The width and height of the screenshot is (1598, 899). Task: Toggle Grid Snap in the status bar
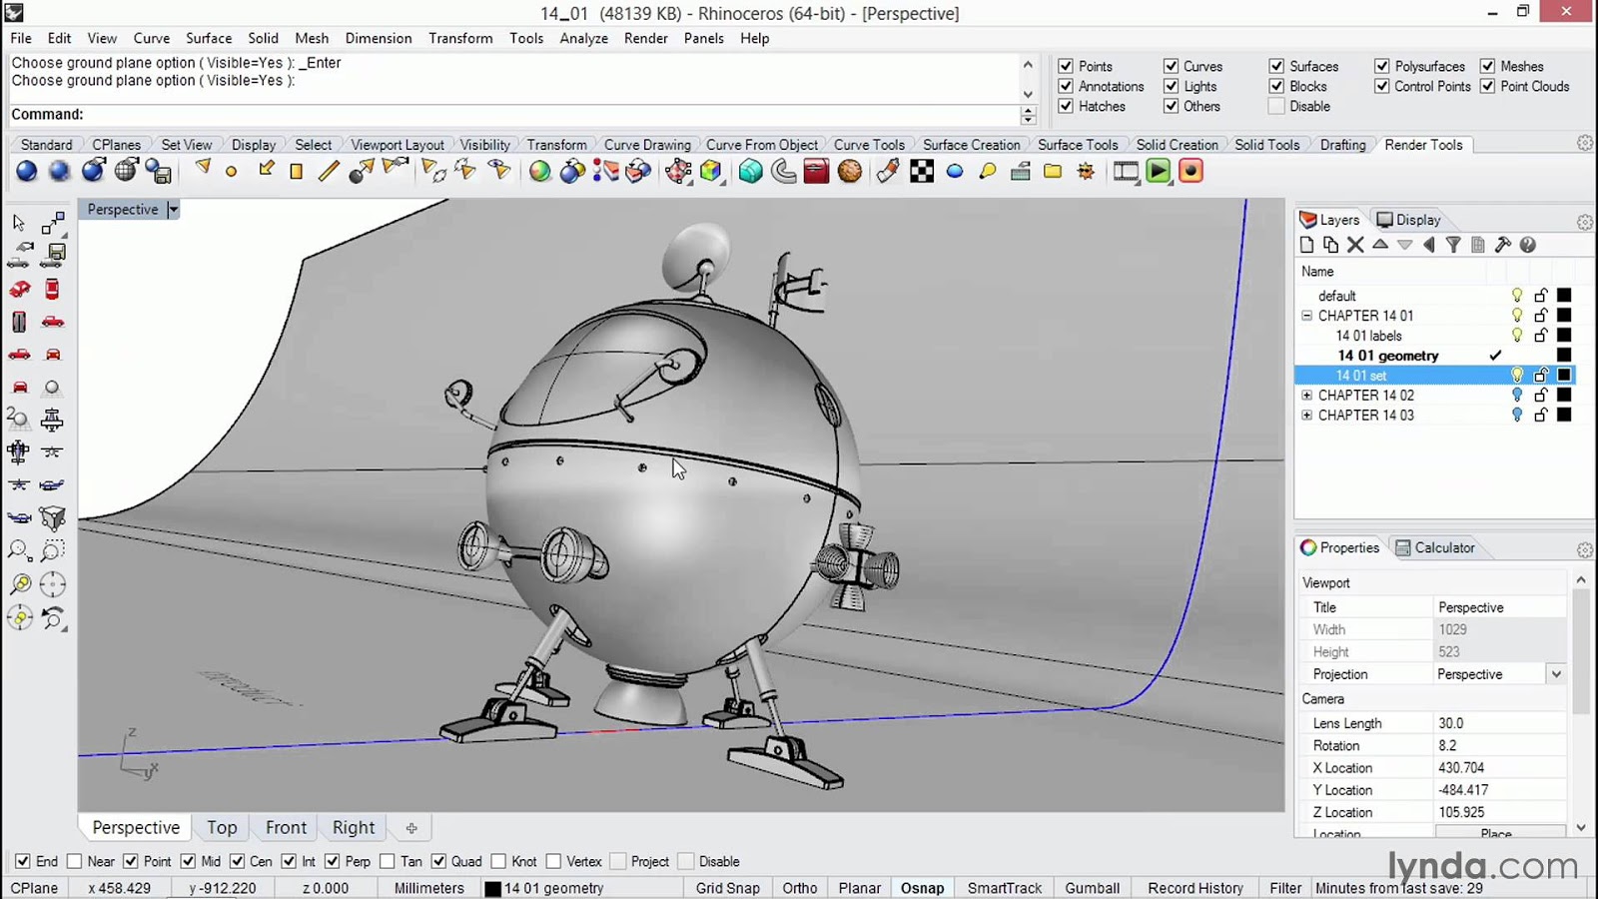(727, 888)
